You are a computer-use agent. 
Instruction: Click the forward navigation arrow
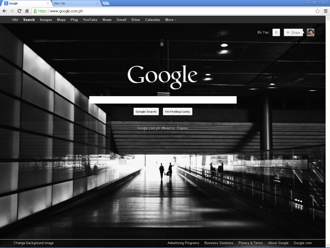pyautogui.click(x=12, y=11)
